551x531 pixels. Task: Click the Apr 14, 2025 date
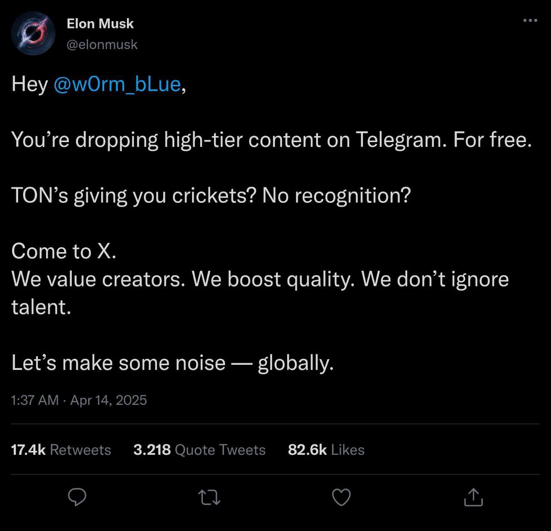click(x=108, y=400)
